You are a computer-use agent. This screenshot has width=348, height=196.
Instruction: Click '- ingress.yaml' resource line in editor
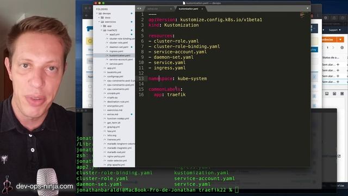[x=167, y=68]
